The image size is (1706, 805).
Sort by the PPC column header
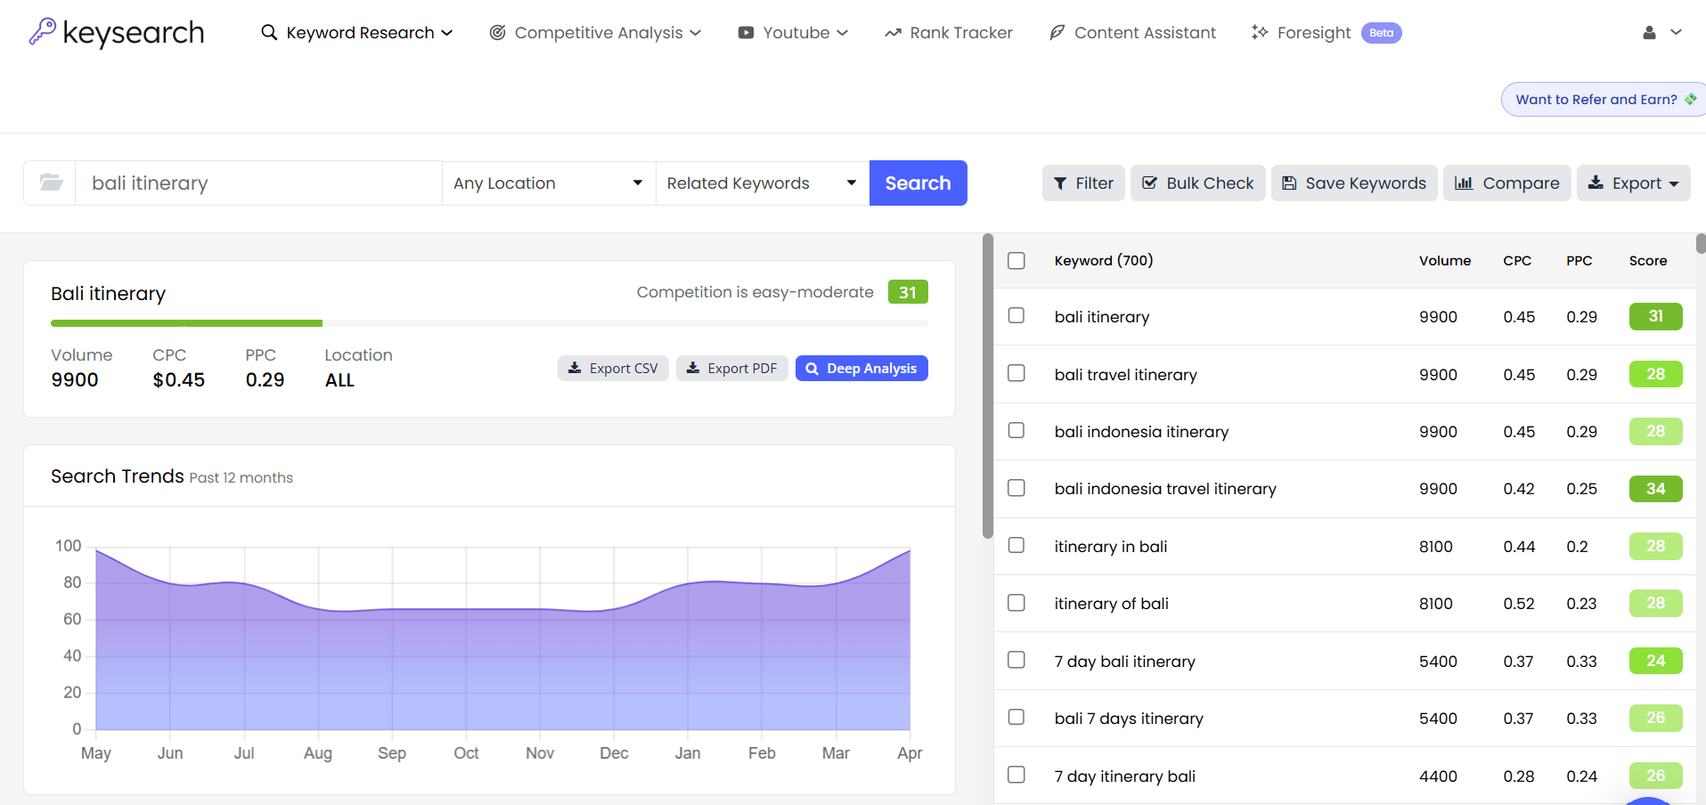(x=1579, y=261)
